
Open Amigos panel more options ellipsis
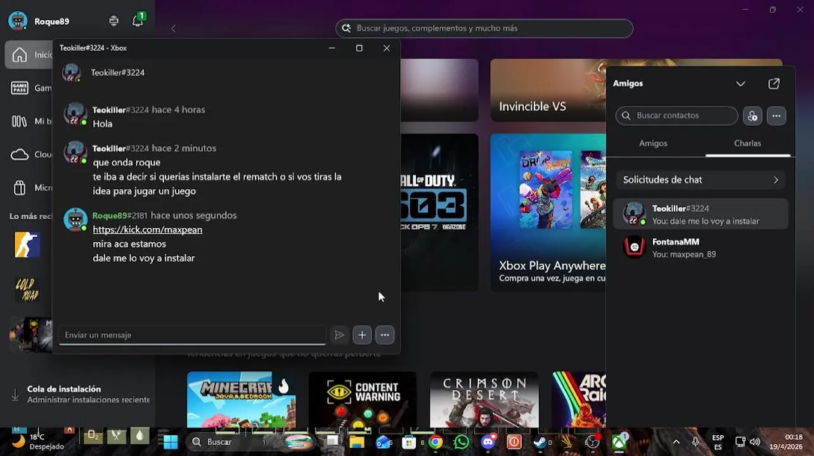point(777,116)
